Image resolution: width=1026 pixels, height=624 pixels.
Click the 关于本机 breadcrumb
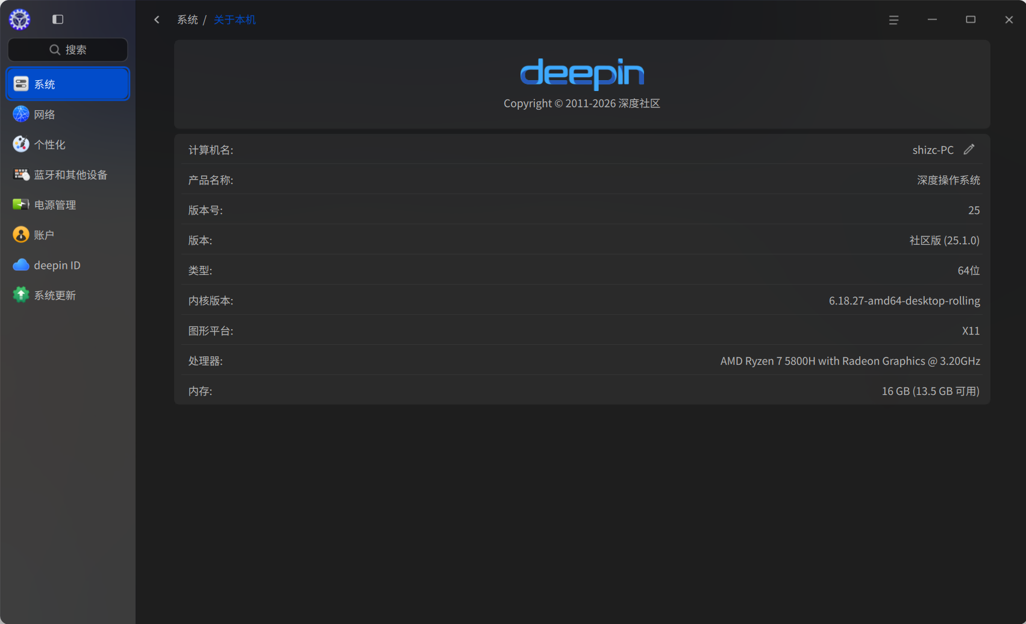click(x=235, y=20)
